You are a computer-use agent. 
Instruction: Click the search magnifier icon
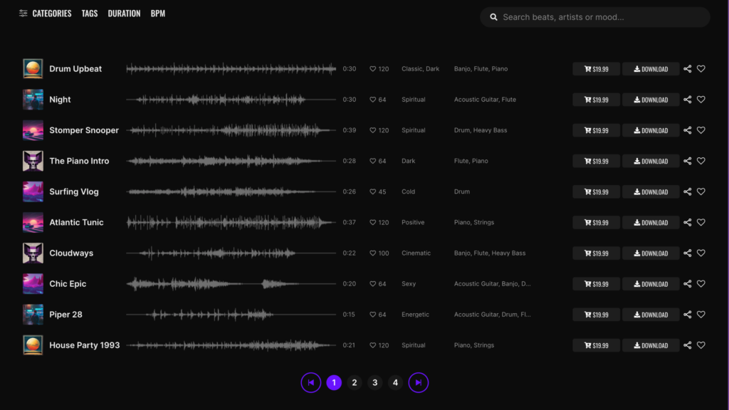coord(494,16)
